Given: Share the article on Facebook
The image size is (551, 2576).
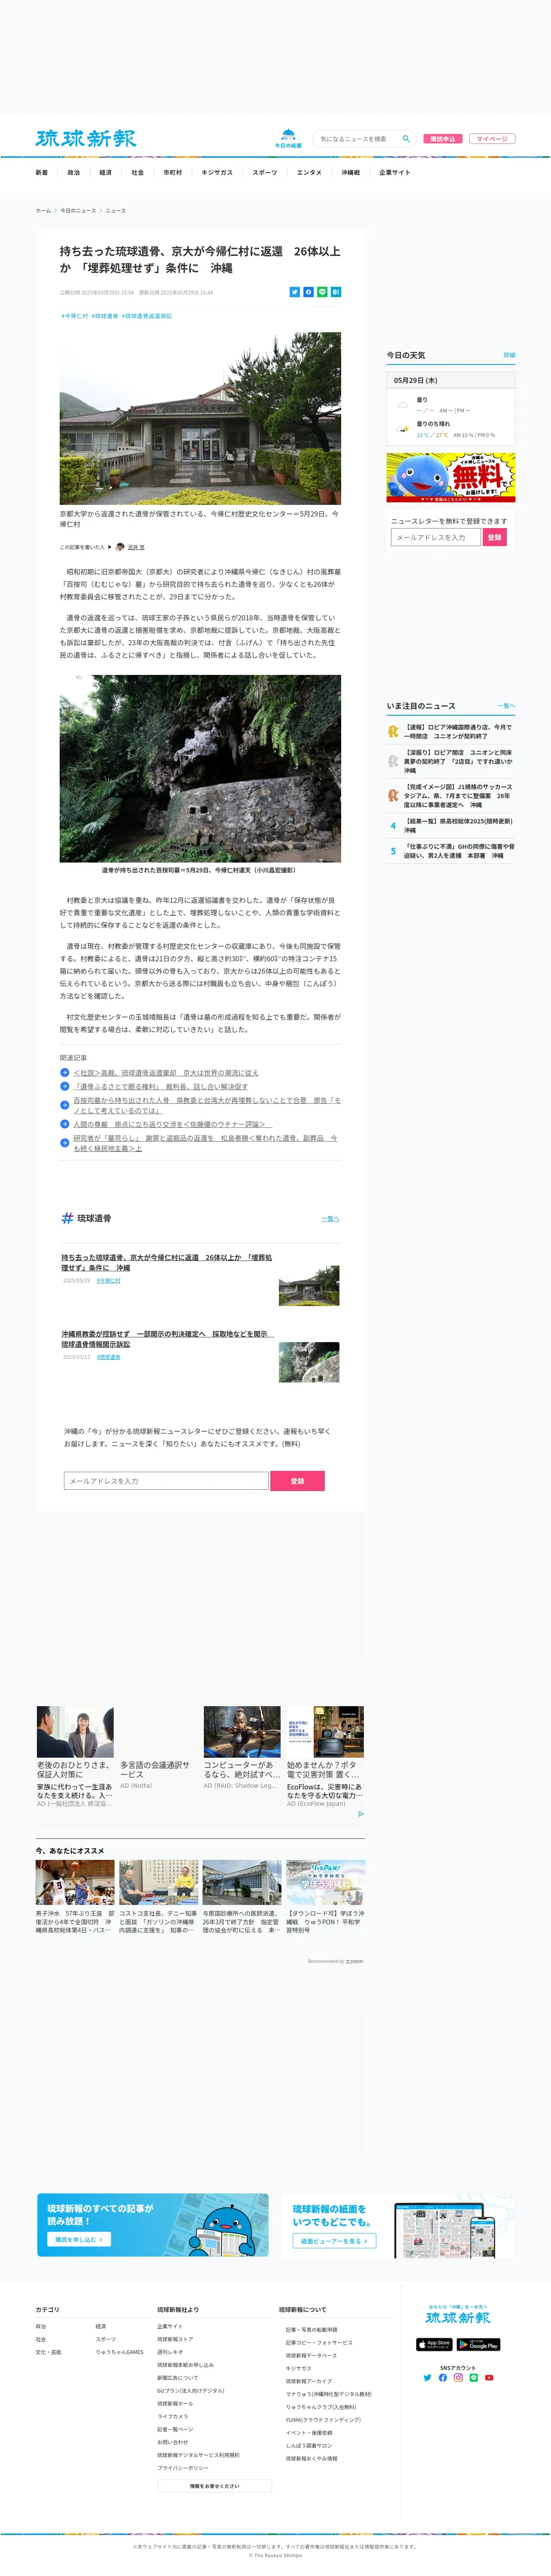Looking at the screenshot, I should click(x=308, y=292).
